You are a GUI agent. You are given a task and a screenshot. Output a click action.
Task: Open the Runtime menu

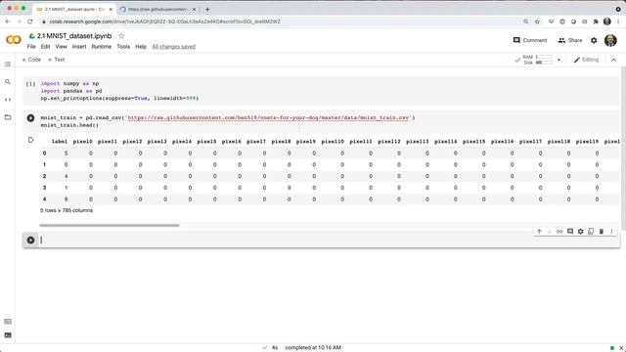[102, 47]
